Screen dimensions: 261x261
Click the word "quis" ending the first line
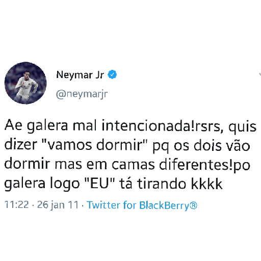pyautogui.click(x=242, y=126)
